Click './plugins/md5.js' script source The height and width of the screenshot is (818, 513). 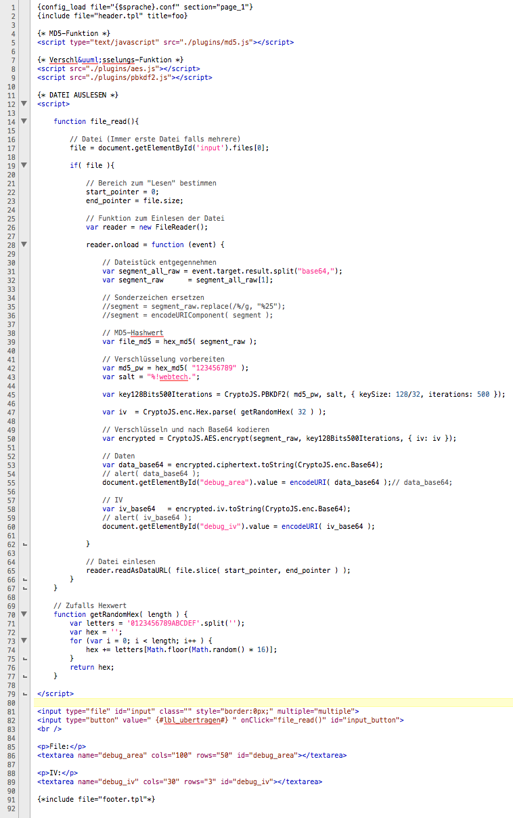tap(216, 42)
